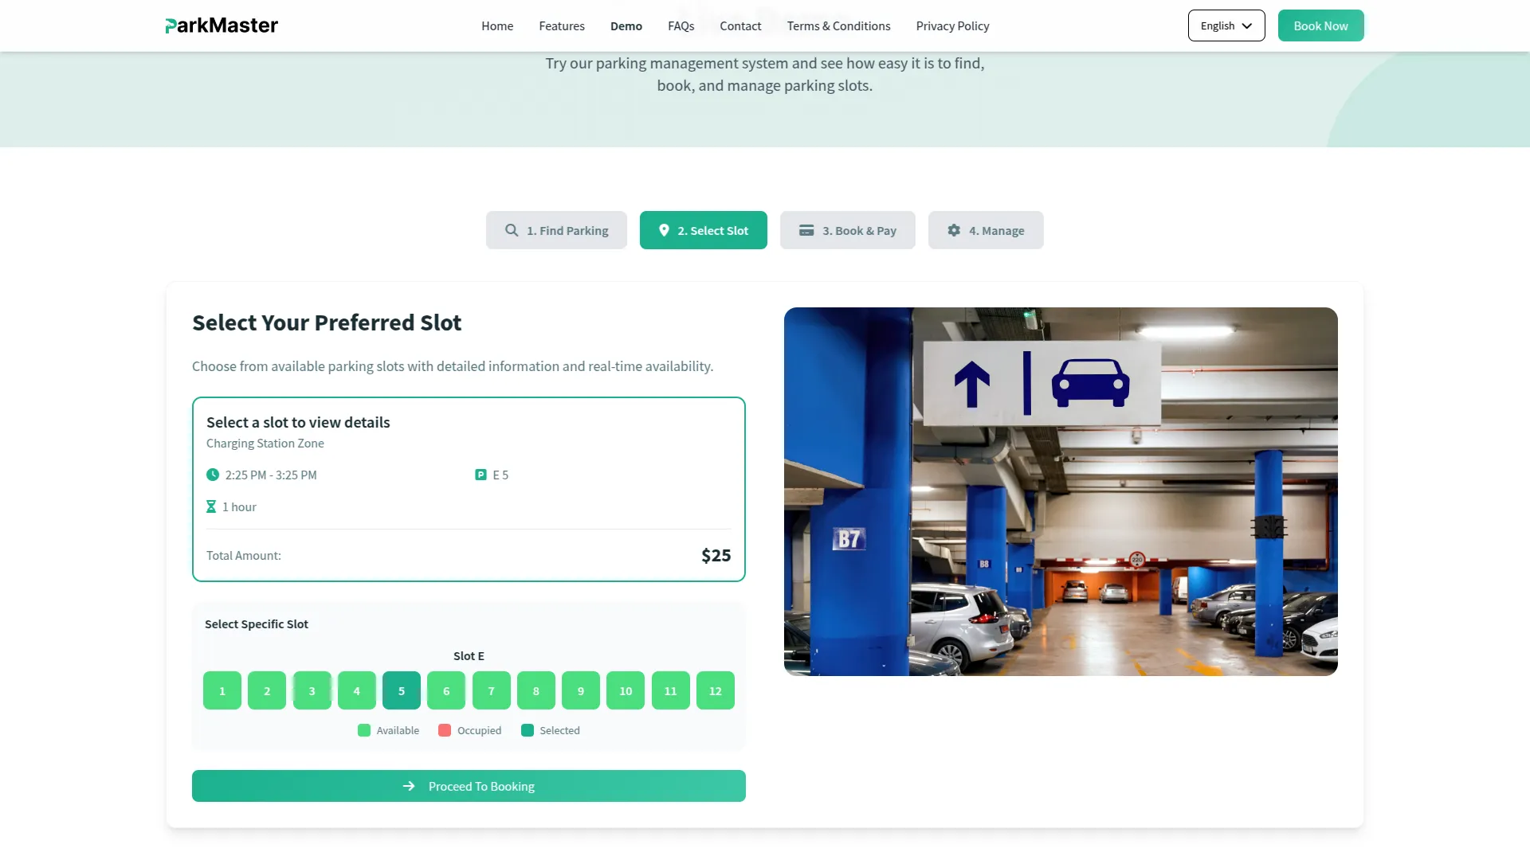The width and height of the screenshot is (1530, 860).
Task: Select slot 7 in the Slot E grid
Action: 492,690
